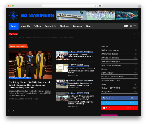This screenshot has height=125, width=147.
Task: Toggle the dark mode switch
Action: (x=126, y=26)
